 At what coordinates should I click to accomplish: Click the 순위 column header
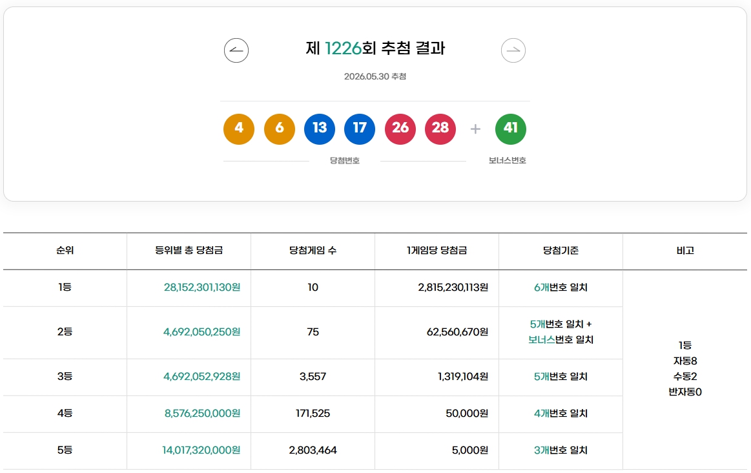(65, 250)
